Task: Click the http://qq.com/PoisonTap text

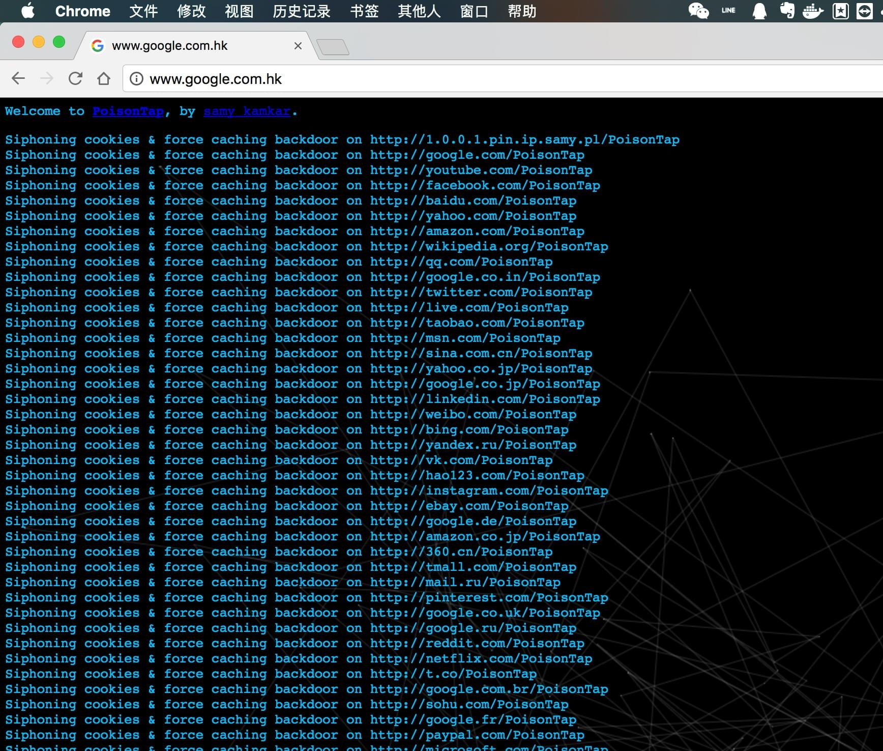Action: point(461,262)
